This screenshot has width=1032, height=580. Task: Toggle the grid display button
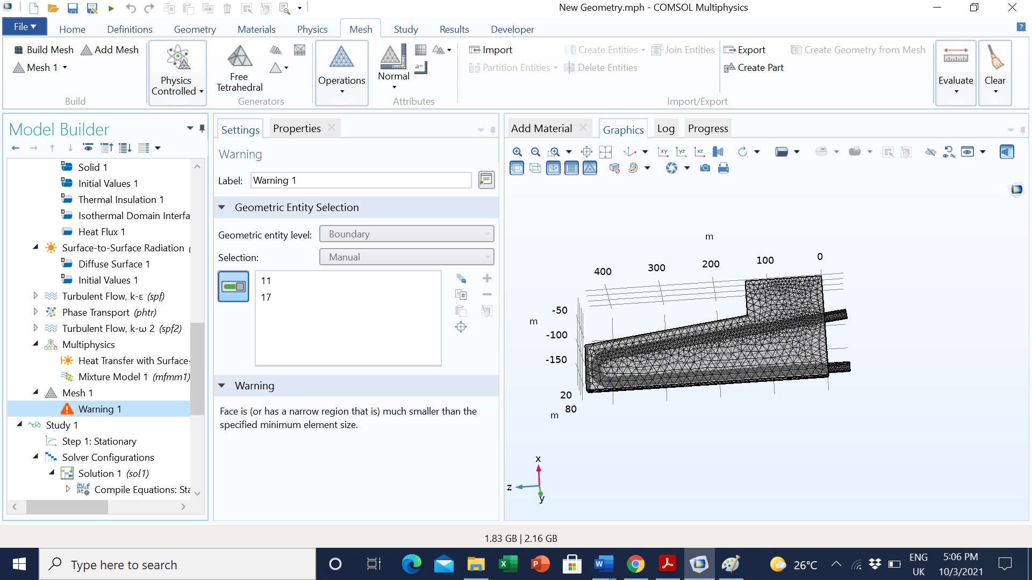[x=572, y=168]
